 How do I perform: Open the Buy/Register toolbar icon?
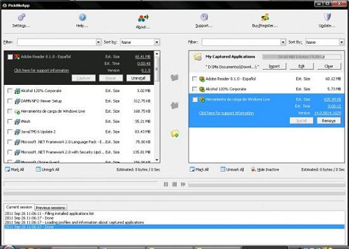pos(265,17)
